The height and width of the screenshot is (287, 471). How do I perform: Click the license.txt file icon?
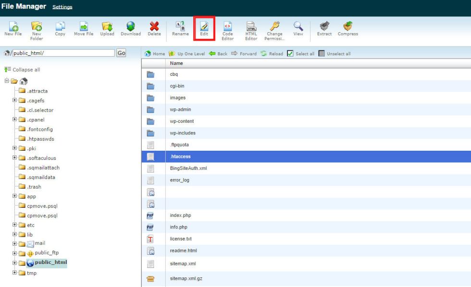150,239
